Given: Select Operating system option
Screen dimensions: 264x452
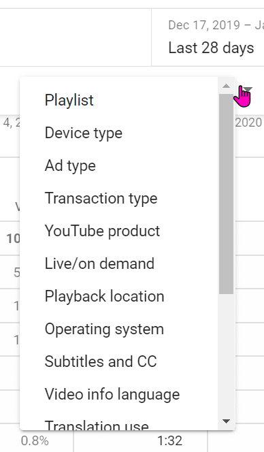Looking at the screenshot, I should point(119,329).
